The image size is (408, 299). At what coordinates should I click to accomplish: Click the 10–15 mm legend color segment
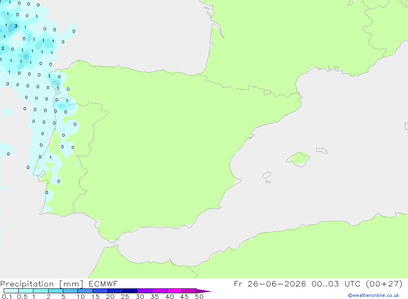click(85, 291)
